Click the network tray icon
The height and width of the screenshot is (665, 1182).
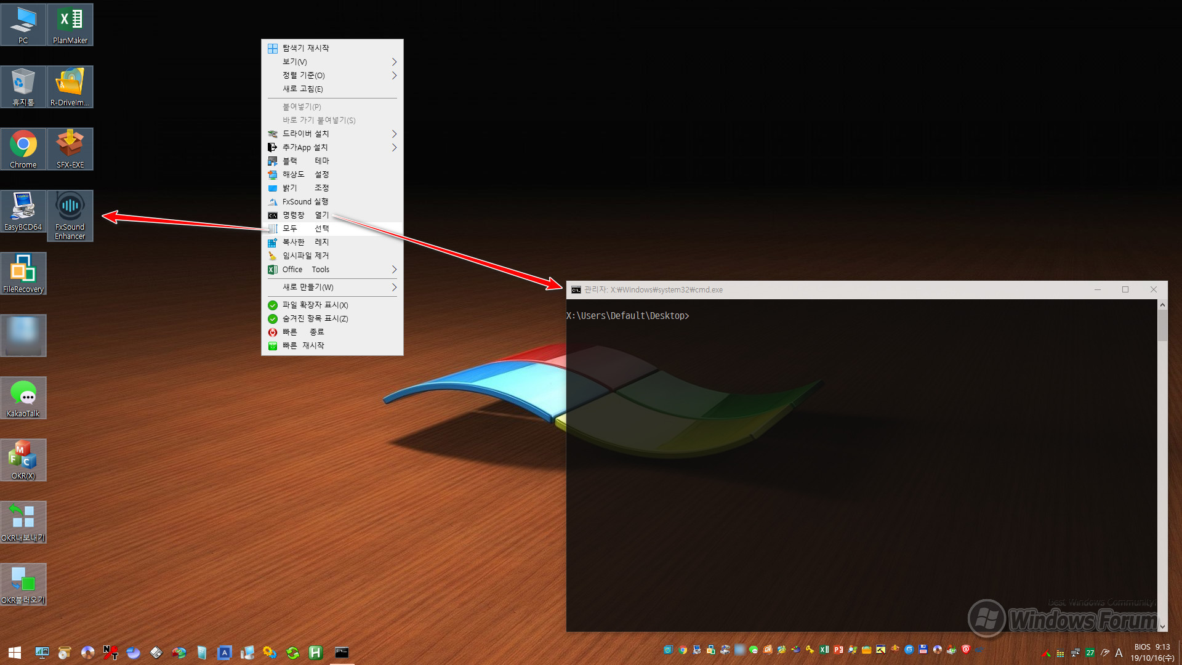pos(1075,653)
